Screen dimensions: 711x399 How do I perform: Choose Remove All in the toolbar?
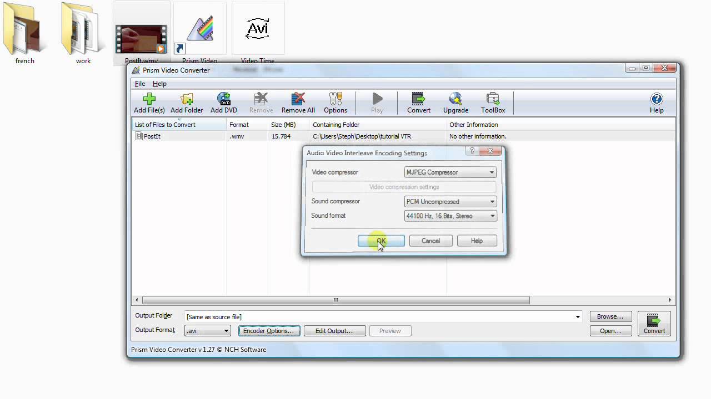(298, 103)
